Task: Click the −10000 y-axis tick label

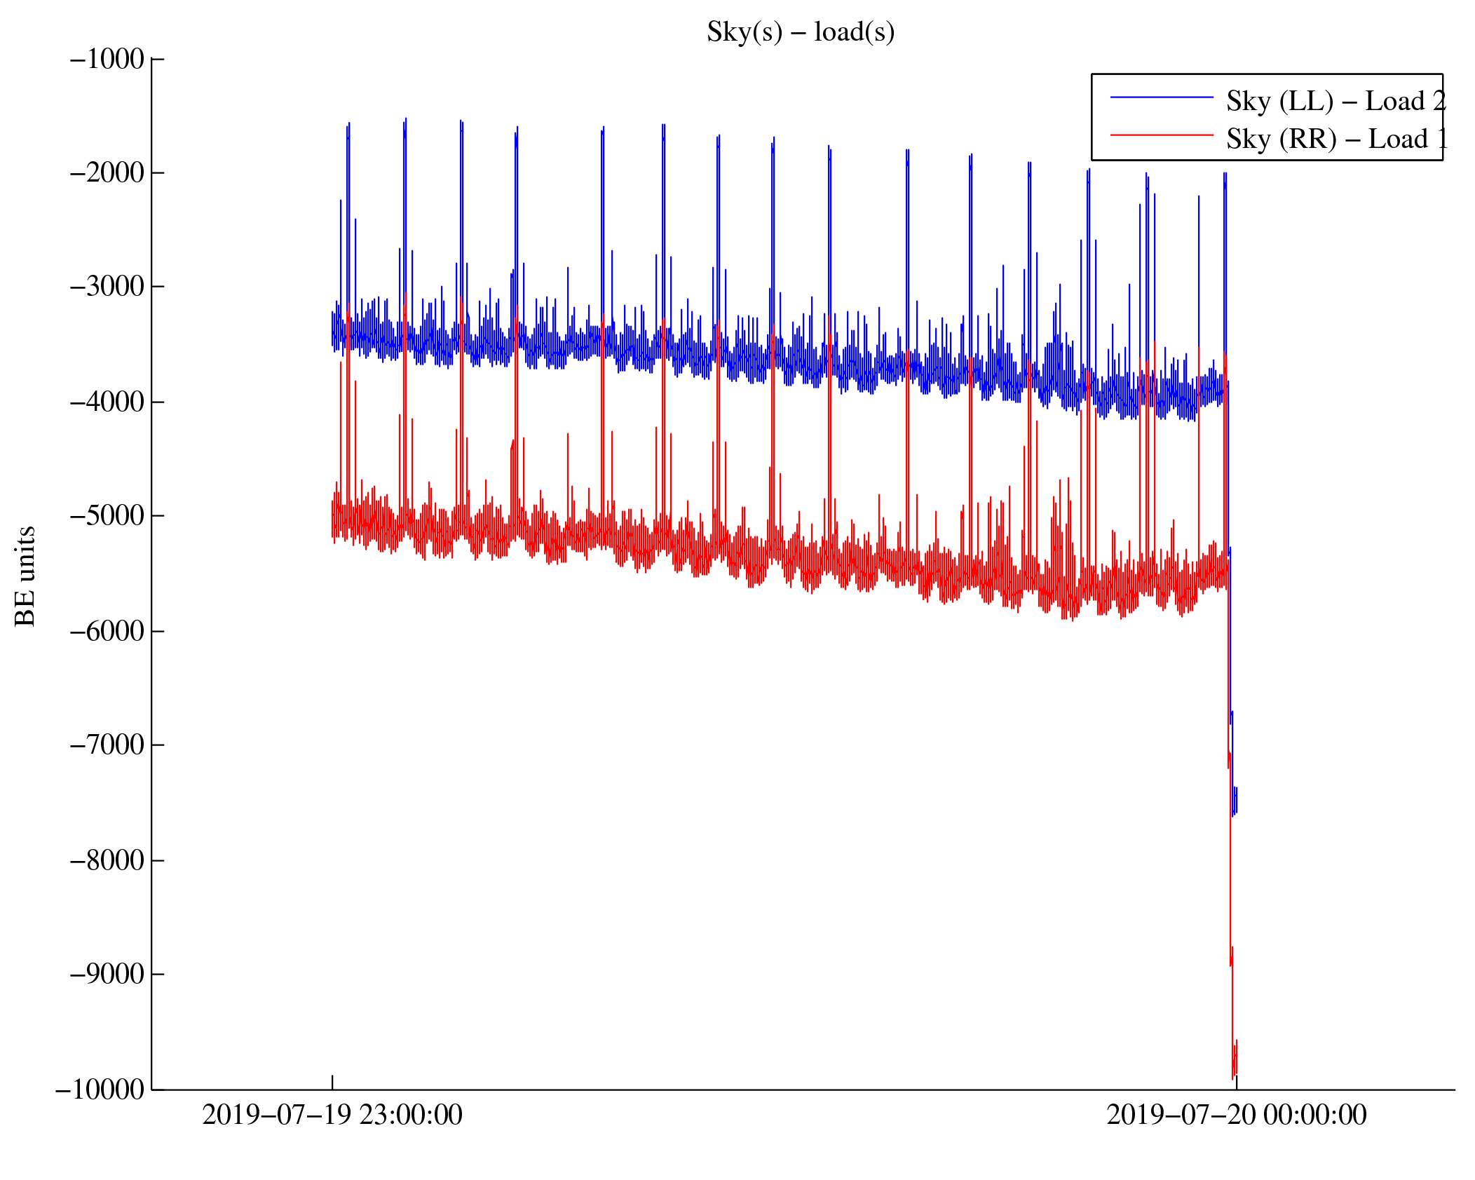Action: pos(100,1090)
